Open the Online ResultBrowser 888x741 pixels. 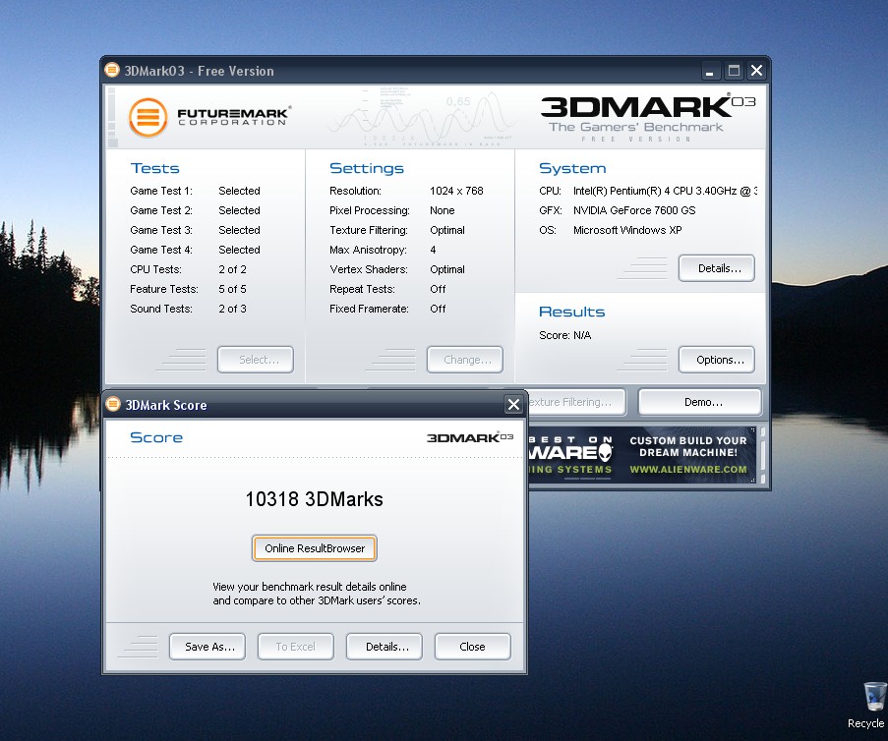coord(315,548)
